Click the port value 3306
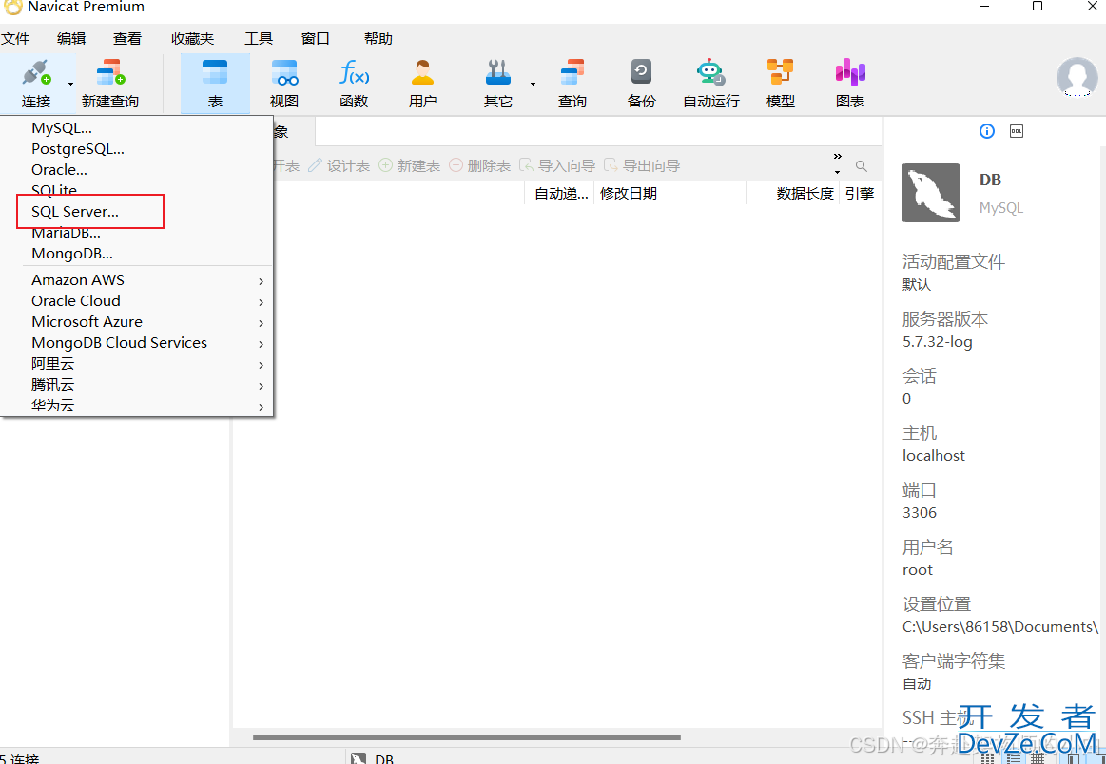Screen dimensions: 1106x764 coord(920,513)
